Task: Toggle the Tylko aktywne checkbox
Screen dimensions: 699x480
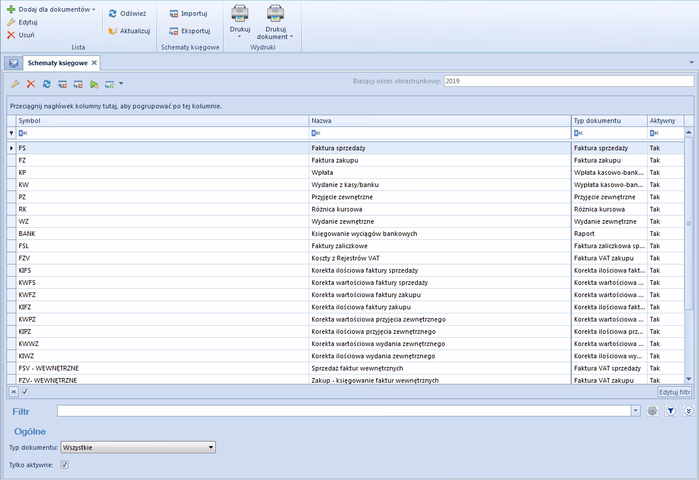Action: 65,465
